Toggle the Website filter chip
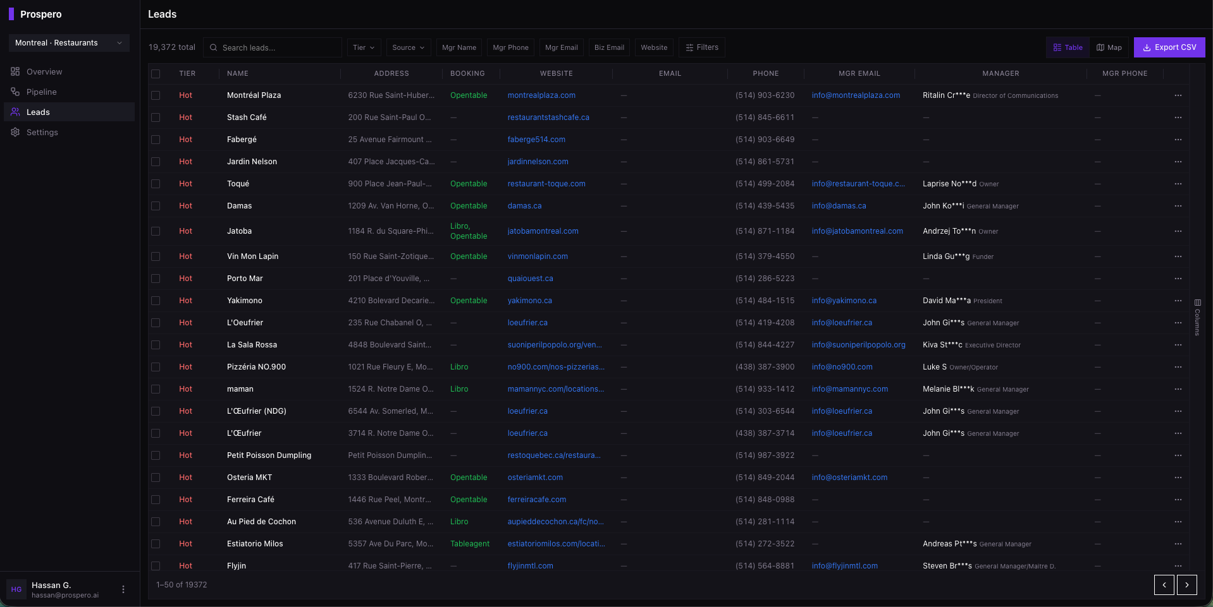Screen dimensions: 1213x607 pyautogui.click(x=654, y=47)
